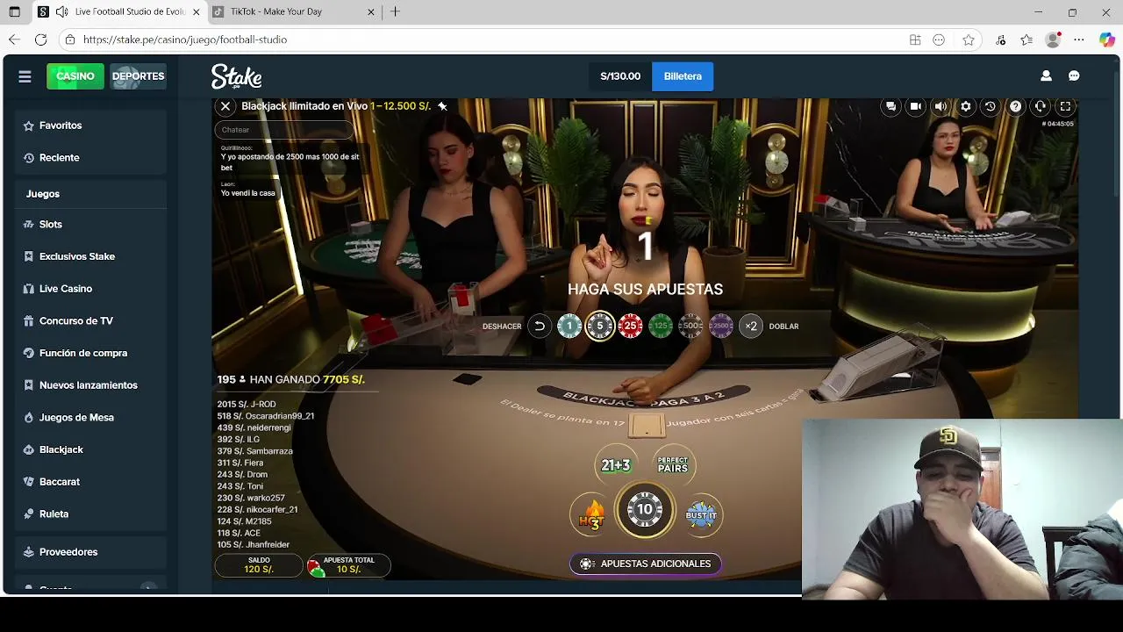Open the Stake chat speech bubble icon
This screenshot has width=1123, height=632.
click(x=1074, y=76)
